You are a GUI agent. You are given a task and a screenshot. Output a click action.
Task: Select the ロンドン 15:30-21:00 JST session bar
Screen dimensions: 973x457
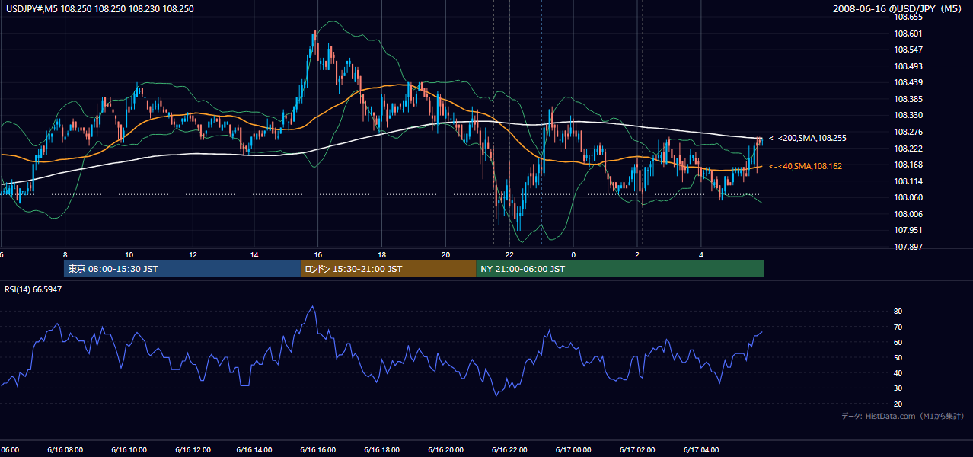tap(389, 269)
